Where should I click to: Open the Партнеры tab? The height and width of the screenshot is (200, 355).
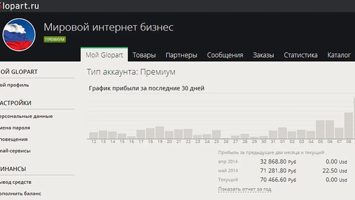tap(181, 55)
